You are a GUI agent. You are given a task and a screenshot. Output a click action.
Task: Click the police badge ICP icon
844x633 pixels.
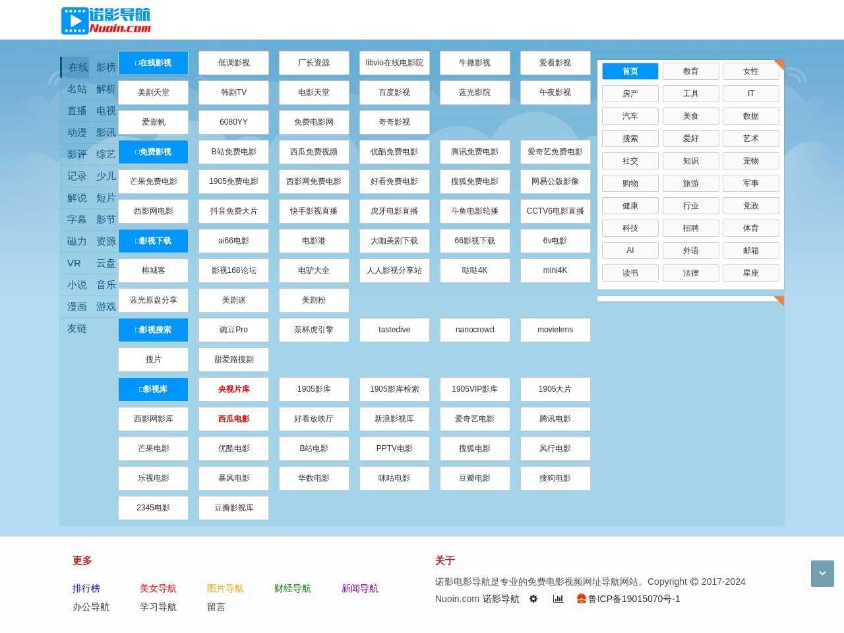click(581, 599)
